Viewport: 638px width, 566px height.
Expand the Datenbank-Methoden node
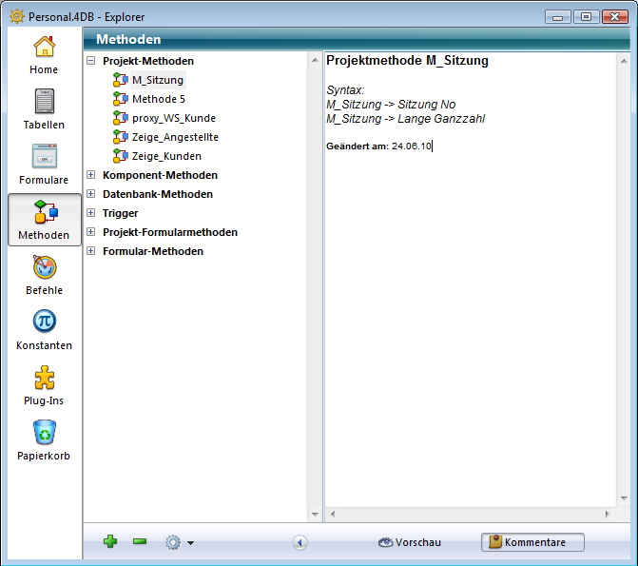point(91,194)
